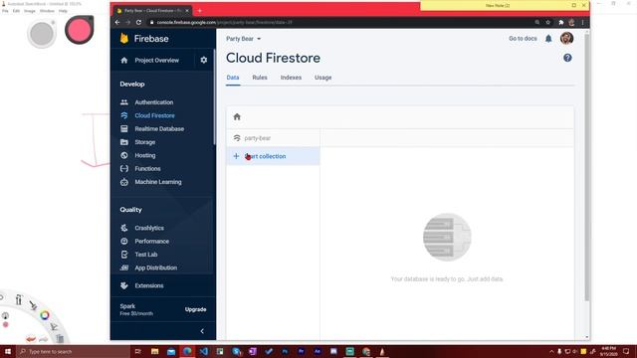
Task: Open the Sketchbook Image menu
Action: coord(30,11)
